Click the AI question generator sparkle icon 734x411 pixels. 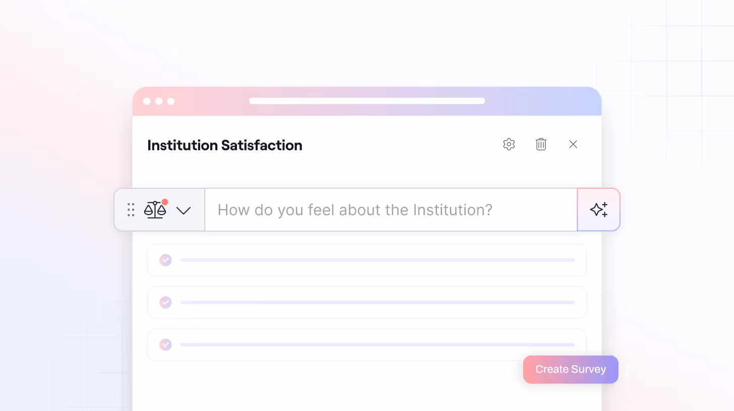pyautogui.click(x=599, y=210)
